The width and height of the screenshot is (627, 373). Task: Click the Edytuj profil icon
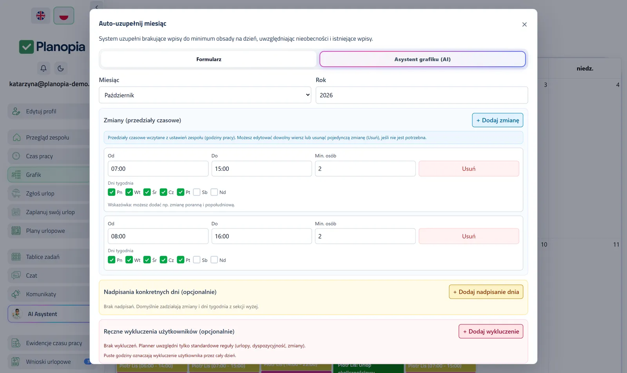(16, 111)
